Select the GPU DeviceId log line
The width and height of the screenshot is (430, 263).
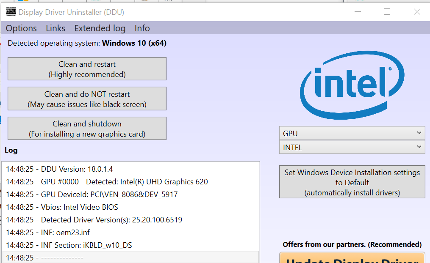click(x=92, y=195)
